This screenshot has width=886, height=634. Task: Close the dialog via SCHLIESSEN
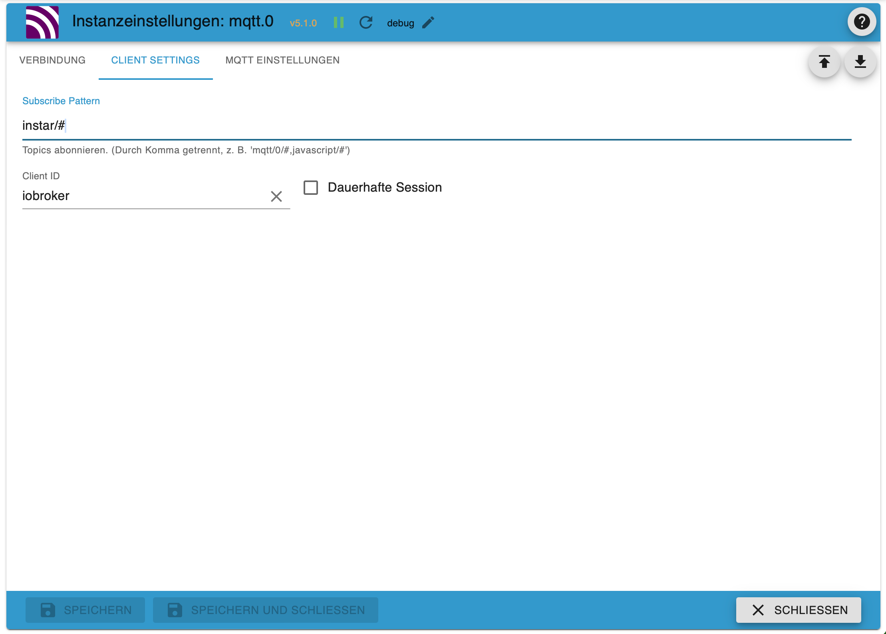(x=799, y=610)
